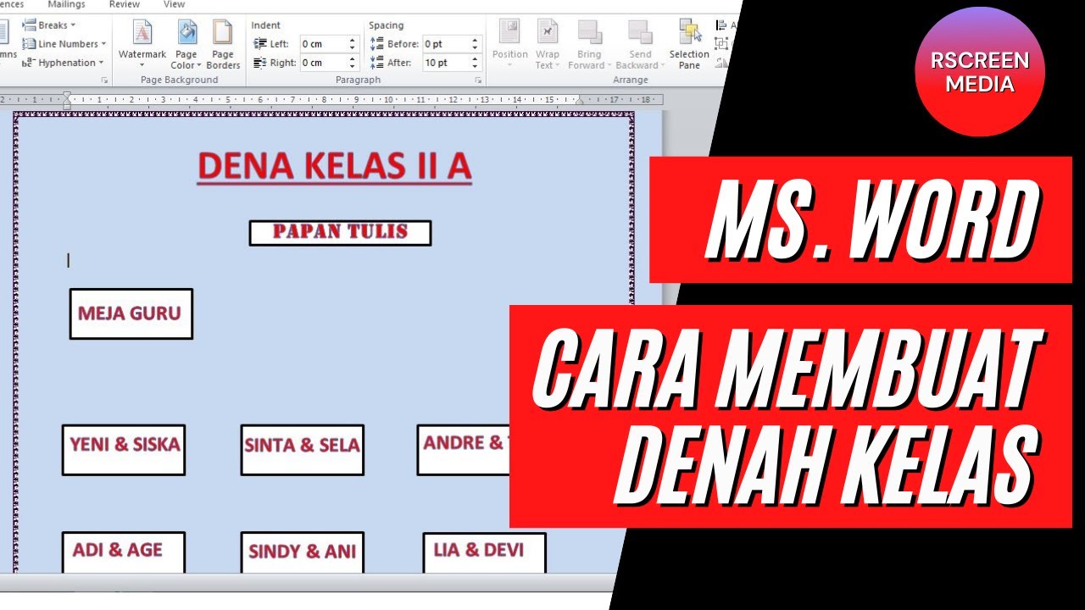Viewport: 1085px width, 610px height.
Task: Decrease the Right indent with down arrow
Action: point(353,67)
